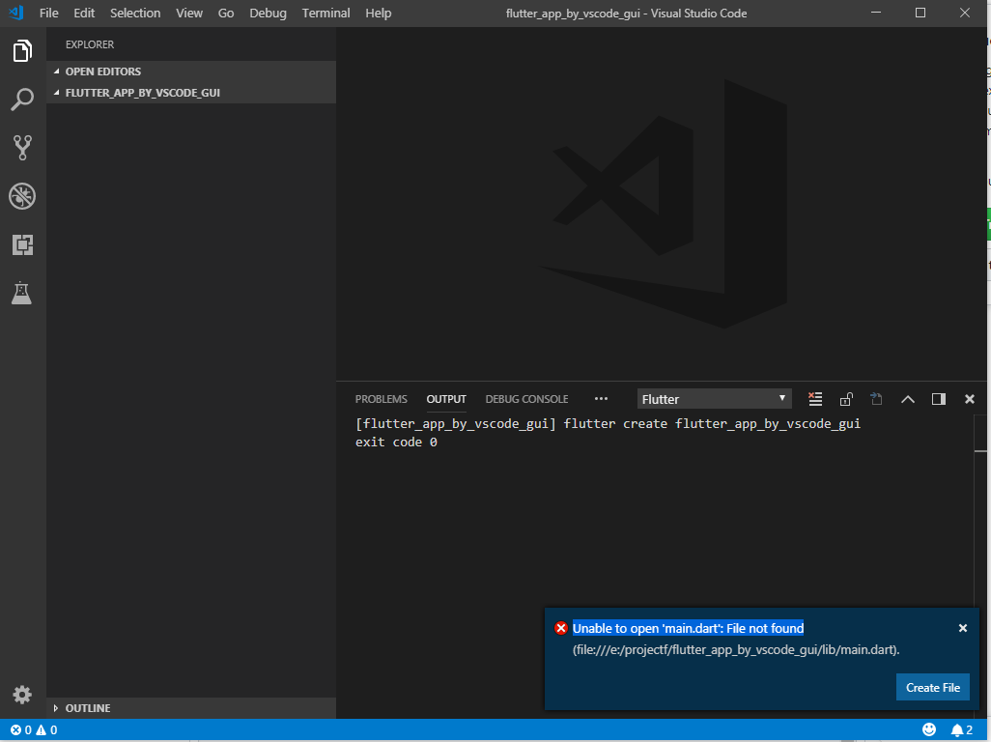Viewport: 991px width, 742px height.
Task: Open the Search view
Action: (x=22, y=100)
